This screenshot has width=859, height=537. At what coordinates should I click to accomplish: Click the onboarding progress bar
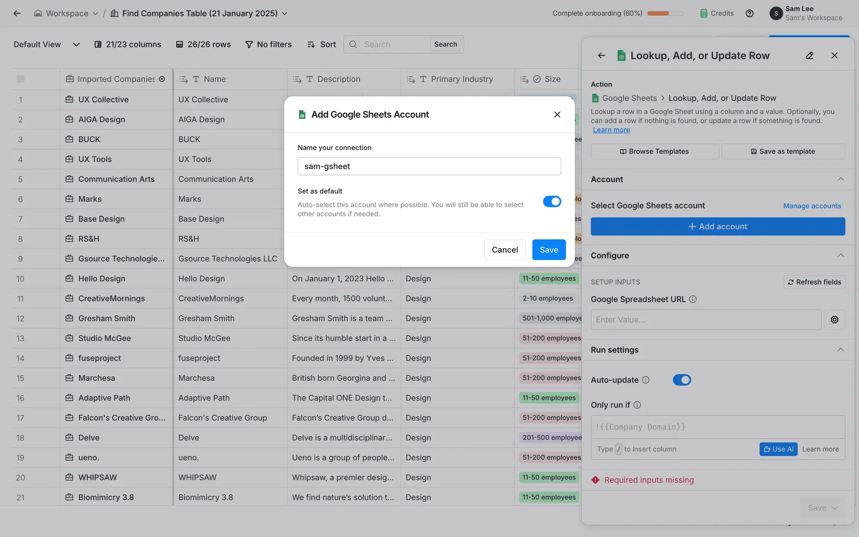click(x=665, y=13)
